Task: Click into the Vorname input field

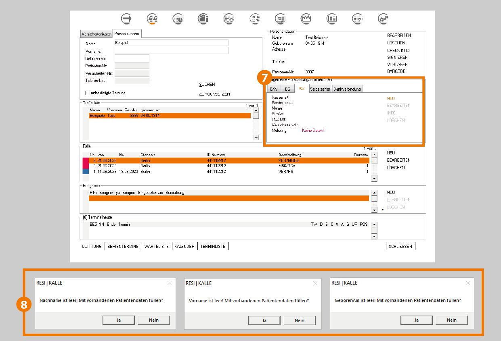Action: (171, 50)
